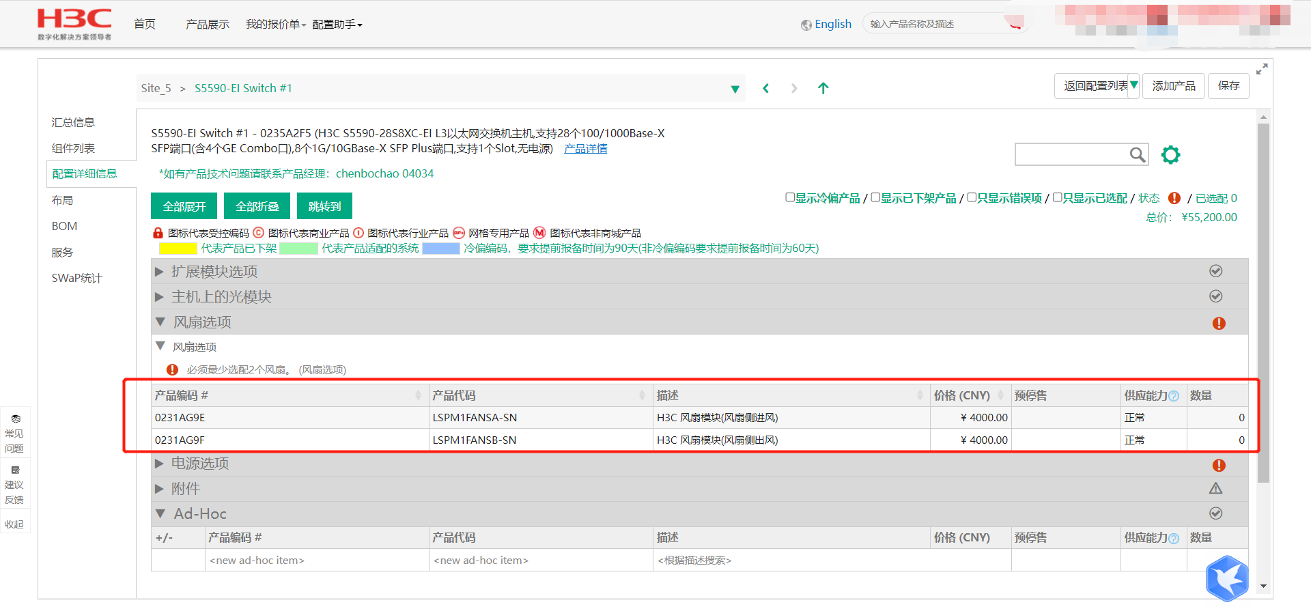Click the magnifier search icon in configuration

(x=1137, y=155)
